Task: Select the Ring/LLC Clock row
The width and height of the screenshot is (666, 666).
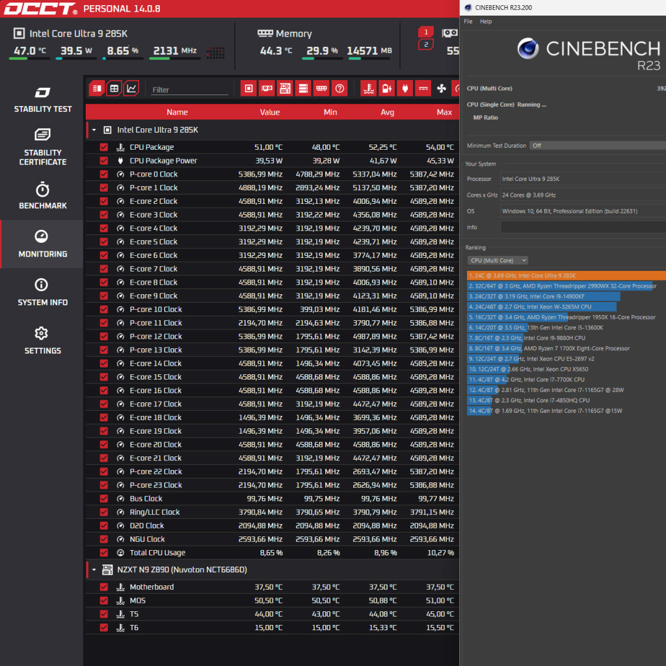Action: [273, 512]
